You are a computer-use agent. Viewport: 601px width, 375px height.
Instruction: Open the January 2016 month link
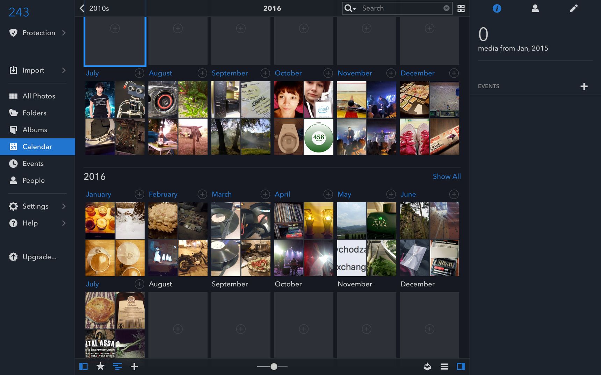click(x=99, y=194)
